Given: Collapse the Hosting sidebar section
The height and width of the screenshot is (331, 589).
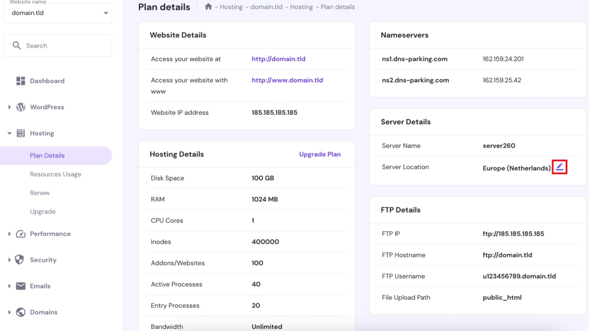Looking at the screenshot, I should pos(10,133).
